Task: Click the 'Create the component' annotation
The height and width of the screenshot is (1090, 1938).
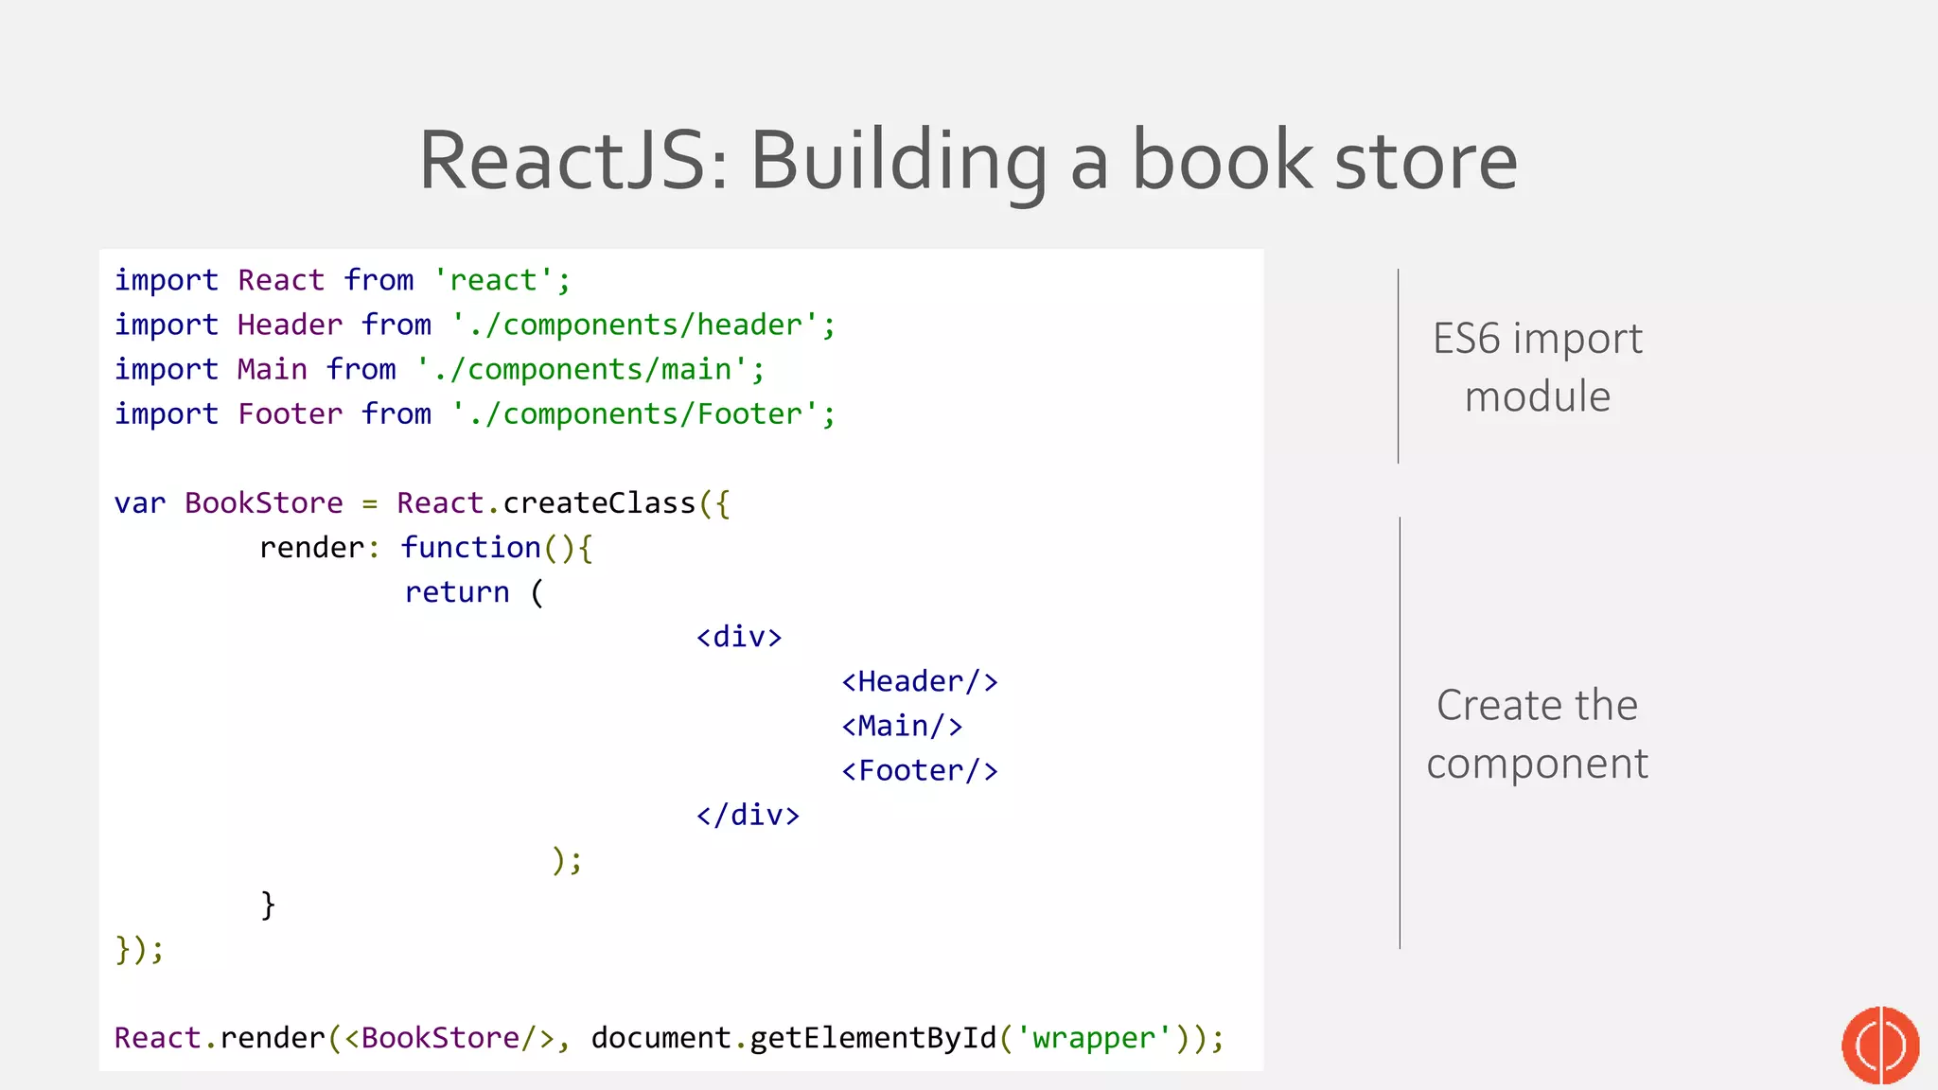Action: point(1537,734)
